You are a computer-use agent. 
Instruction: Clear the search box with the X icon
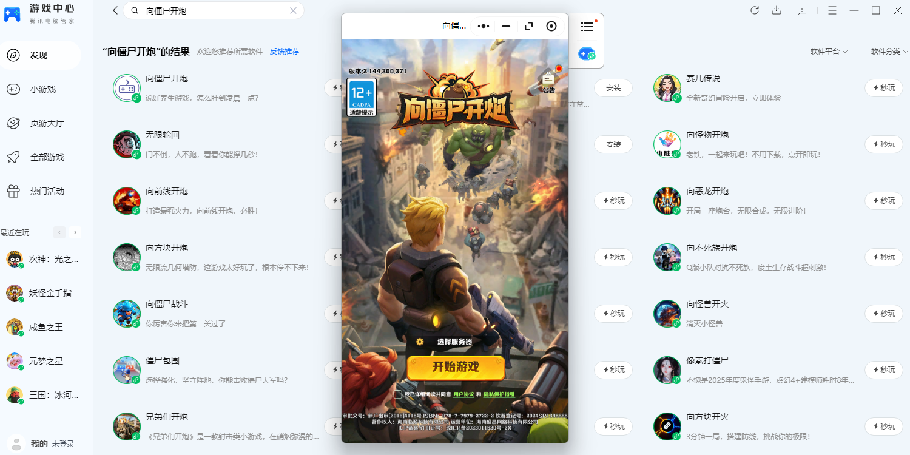(x=294, y=10)
